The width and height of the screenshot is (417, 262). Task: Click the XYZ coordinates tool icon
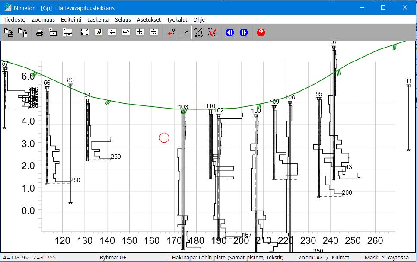click(x=199, y=32)
